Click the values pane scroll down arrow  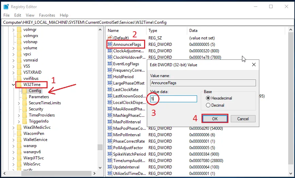[x=291, y=173]
